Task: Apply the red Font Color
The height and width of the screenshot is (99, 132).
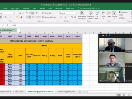Action: tap(21, 17)
